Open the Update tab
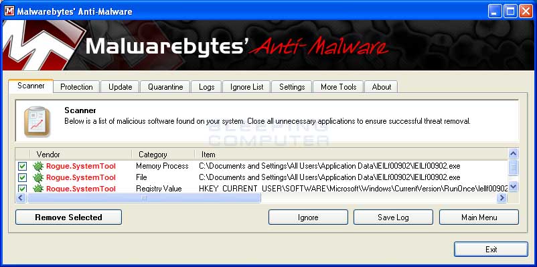The height and width of the screenshot is (267, 537). pyautogui.click(x=121, y=87)
